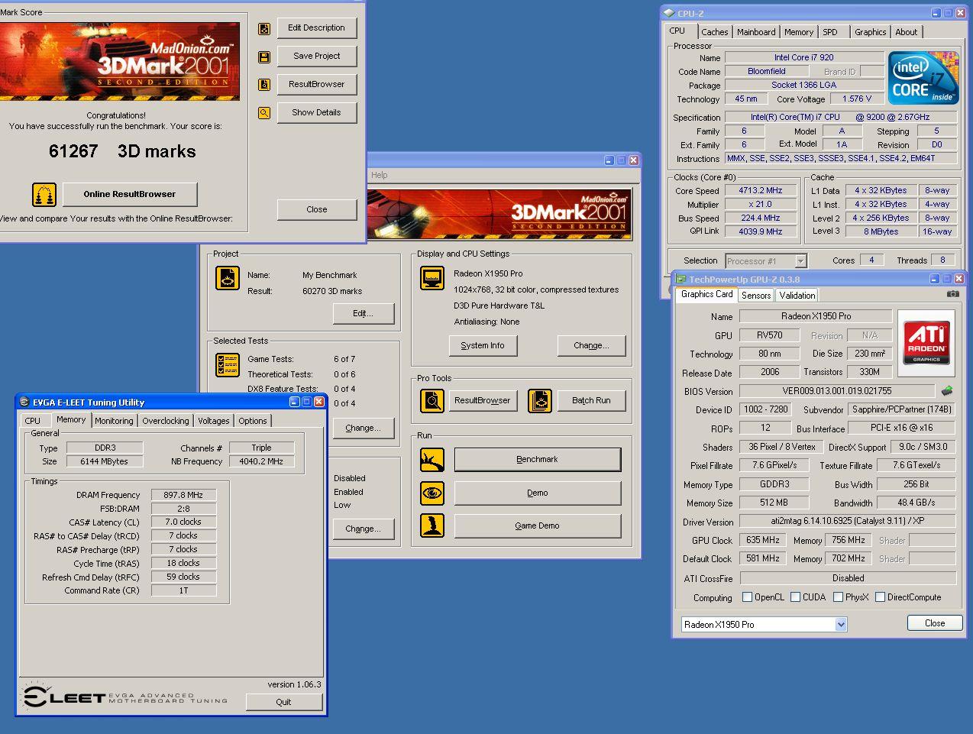Open the Validation tab in GPU-Z
The height and width of the screenshot is (734, 973).
pyautogui.click(x=797, y=296)
